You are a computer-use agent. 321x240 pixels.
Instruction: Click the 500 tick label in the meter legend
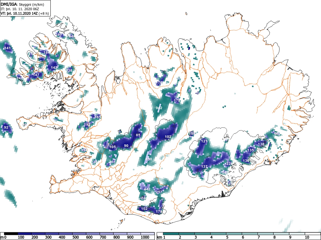coord(75,237)
